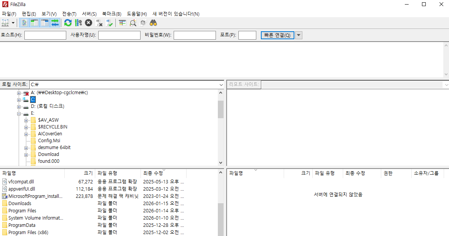The width and height of the screenshot is (449, 236).
Task: Click the local tree scrollbar down arrow
Action: (x=221, y=162)
